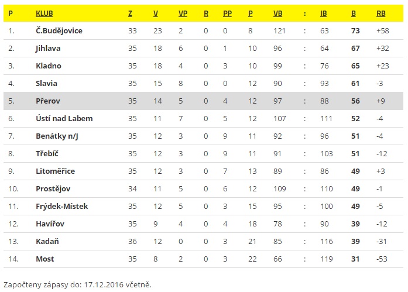This screenshot has width=408, height=292.
Task: Select the Most club name
Action: (x=45, y=259)
